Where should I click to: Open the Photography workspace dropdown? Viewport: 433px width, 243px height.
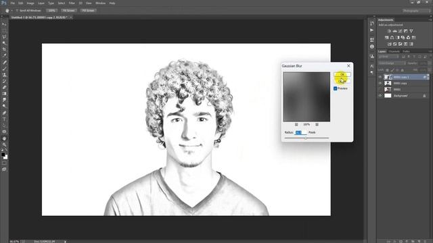[416, 11]
